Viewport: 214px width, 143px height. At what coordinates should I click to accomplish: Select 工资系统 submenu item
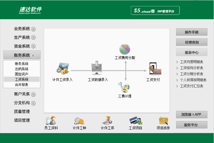[22, 79]
